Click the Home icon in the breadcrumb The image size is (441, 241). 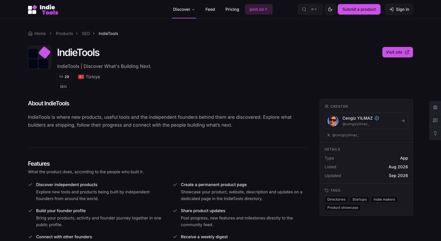tap(30, 33)
